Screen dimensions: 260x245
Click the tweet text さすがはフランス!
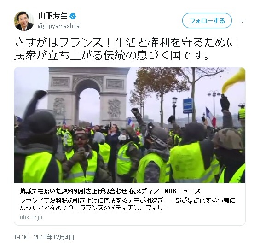[125, 42]
